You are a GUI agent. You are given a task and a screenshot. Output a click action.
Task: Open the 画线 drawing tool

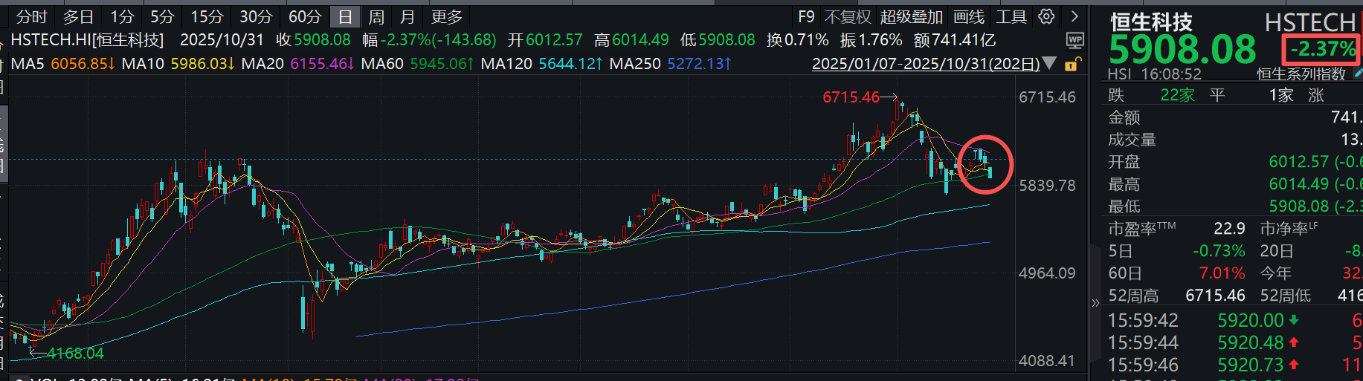click(x=969, y=16)
